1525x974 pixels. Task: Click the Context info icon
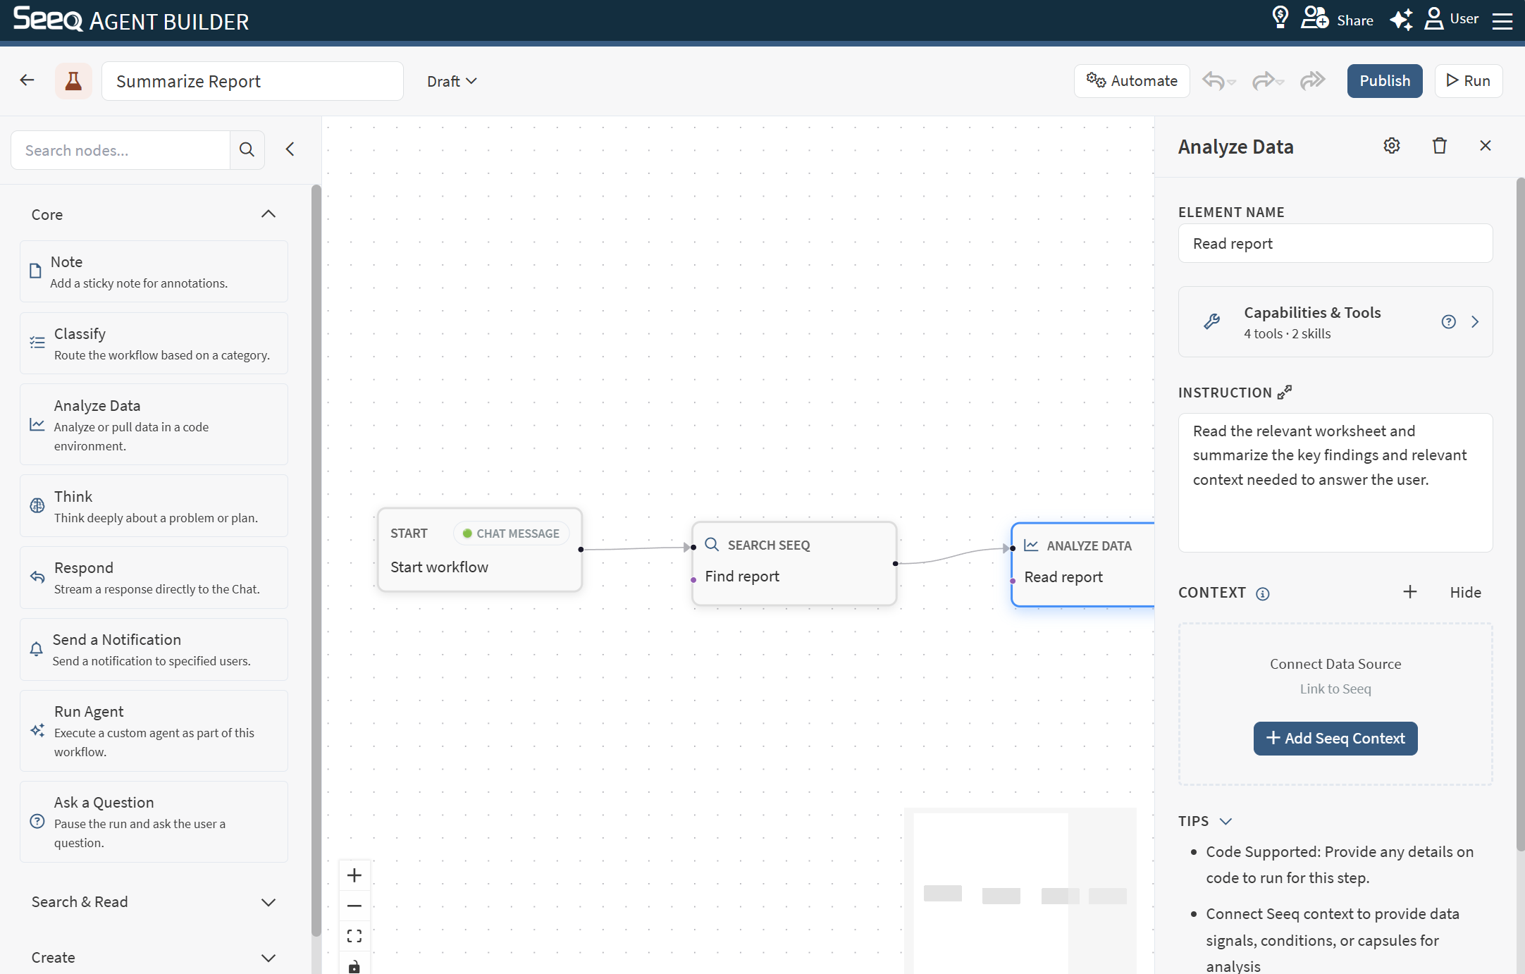1263,593
